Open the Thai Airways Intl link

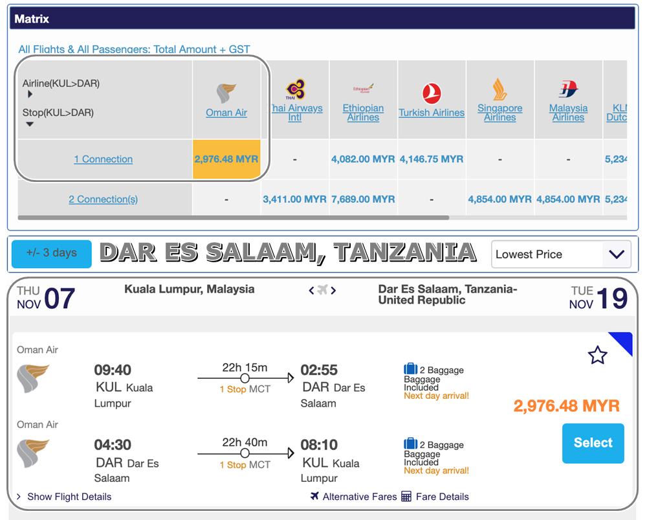tap(296, 112)
